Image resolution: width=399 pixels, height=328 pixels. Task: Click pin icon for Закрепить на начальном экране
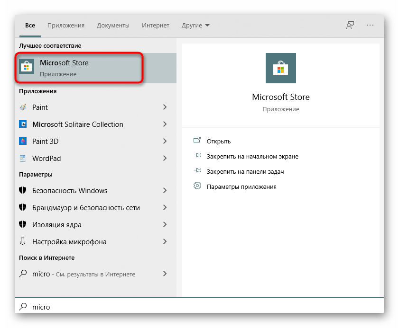click(197, 155)
